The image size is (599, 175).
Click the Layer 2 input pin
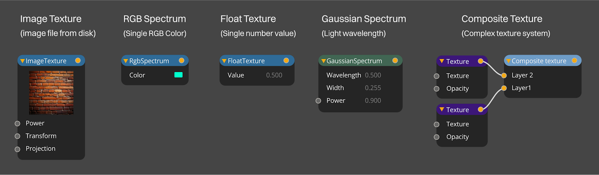(x=504, y=75)
